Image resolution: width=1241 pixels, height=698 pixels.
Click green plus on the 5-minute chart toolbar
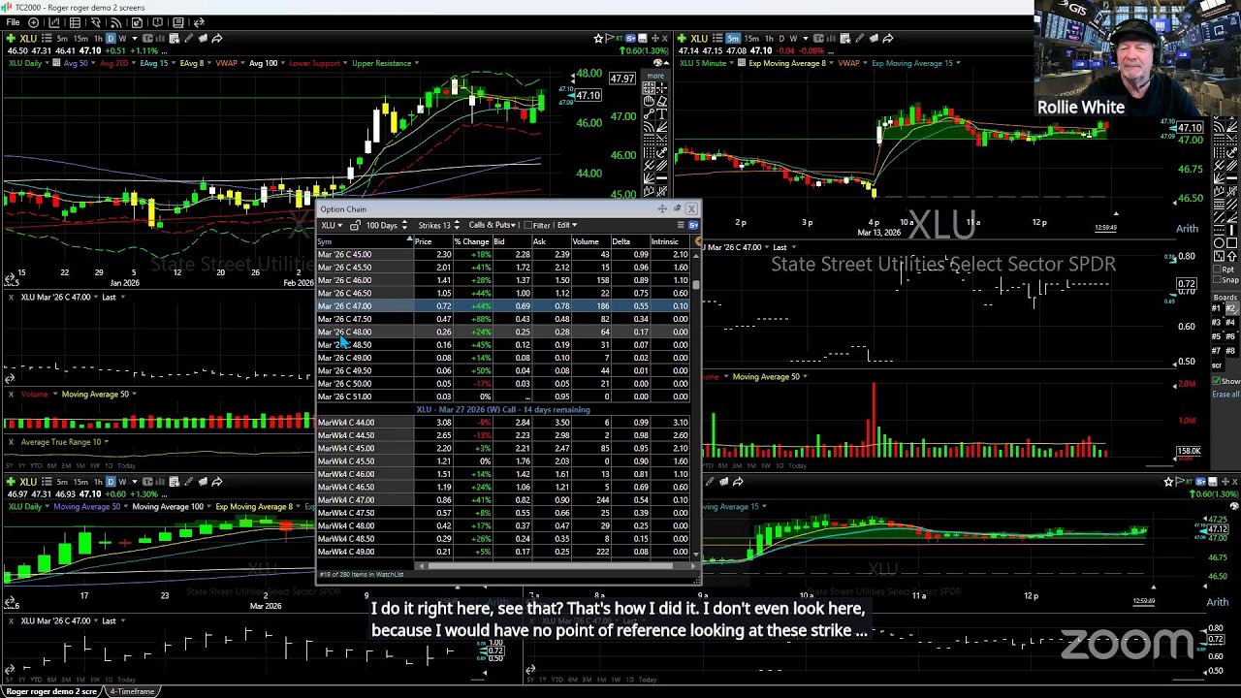click(681, 39)
